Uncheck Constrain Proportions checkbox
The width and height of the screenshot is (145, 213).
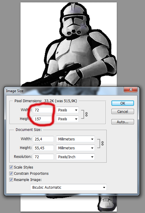tap(11, 174)
